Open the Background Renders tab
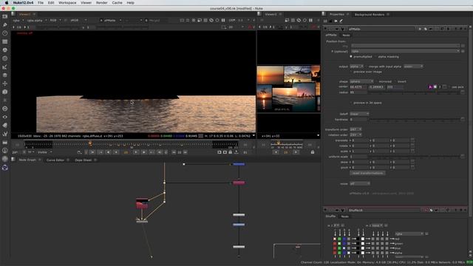This screenshot has height=266, width=473. coord(370,15)
